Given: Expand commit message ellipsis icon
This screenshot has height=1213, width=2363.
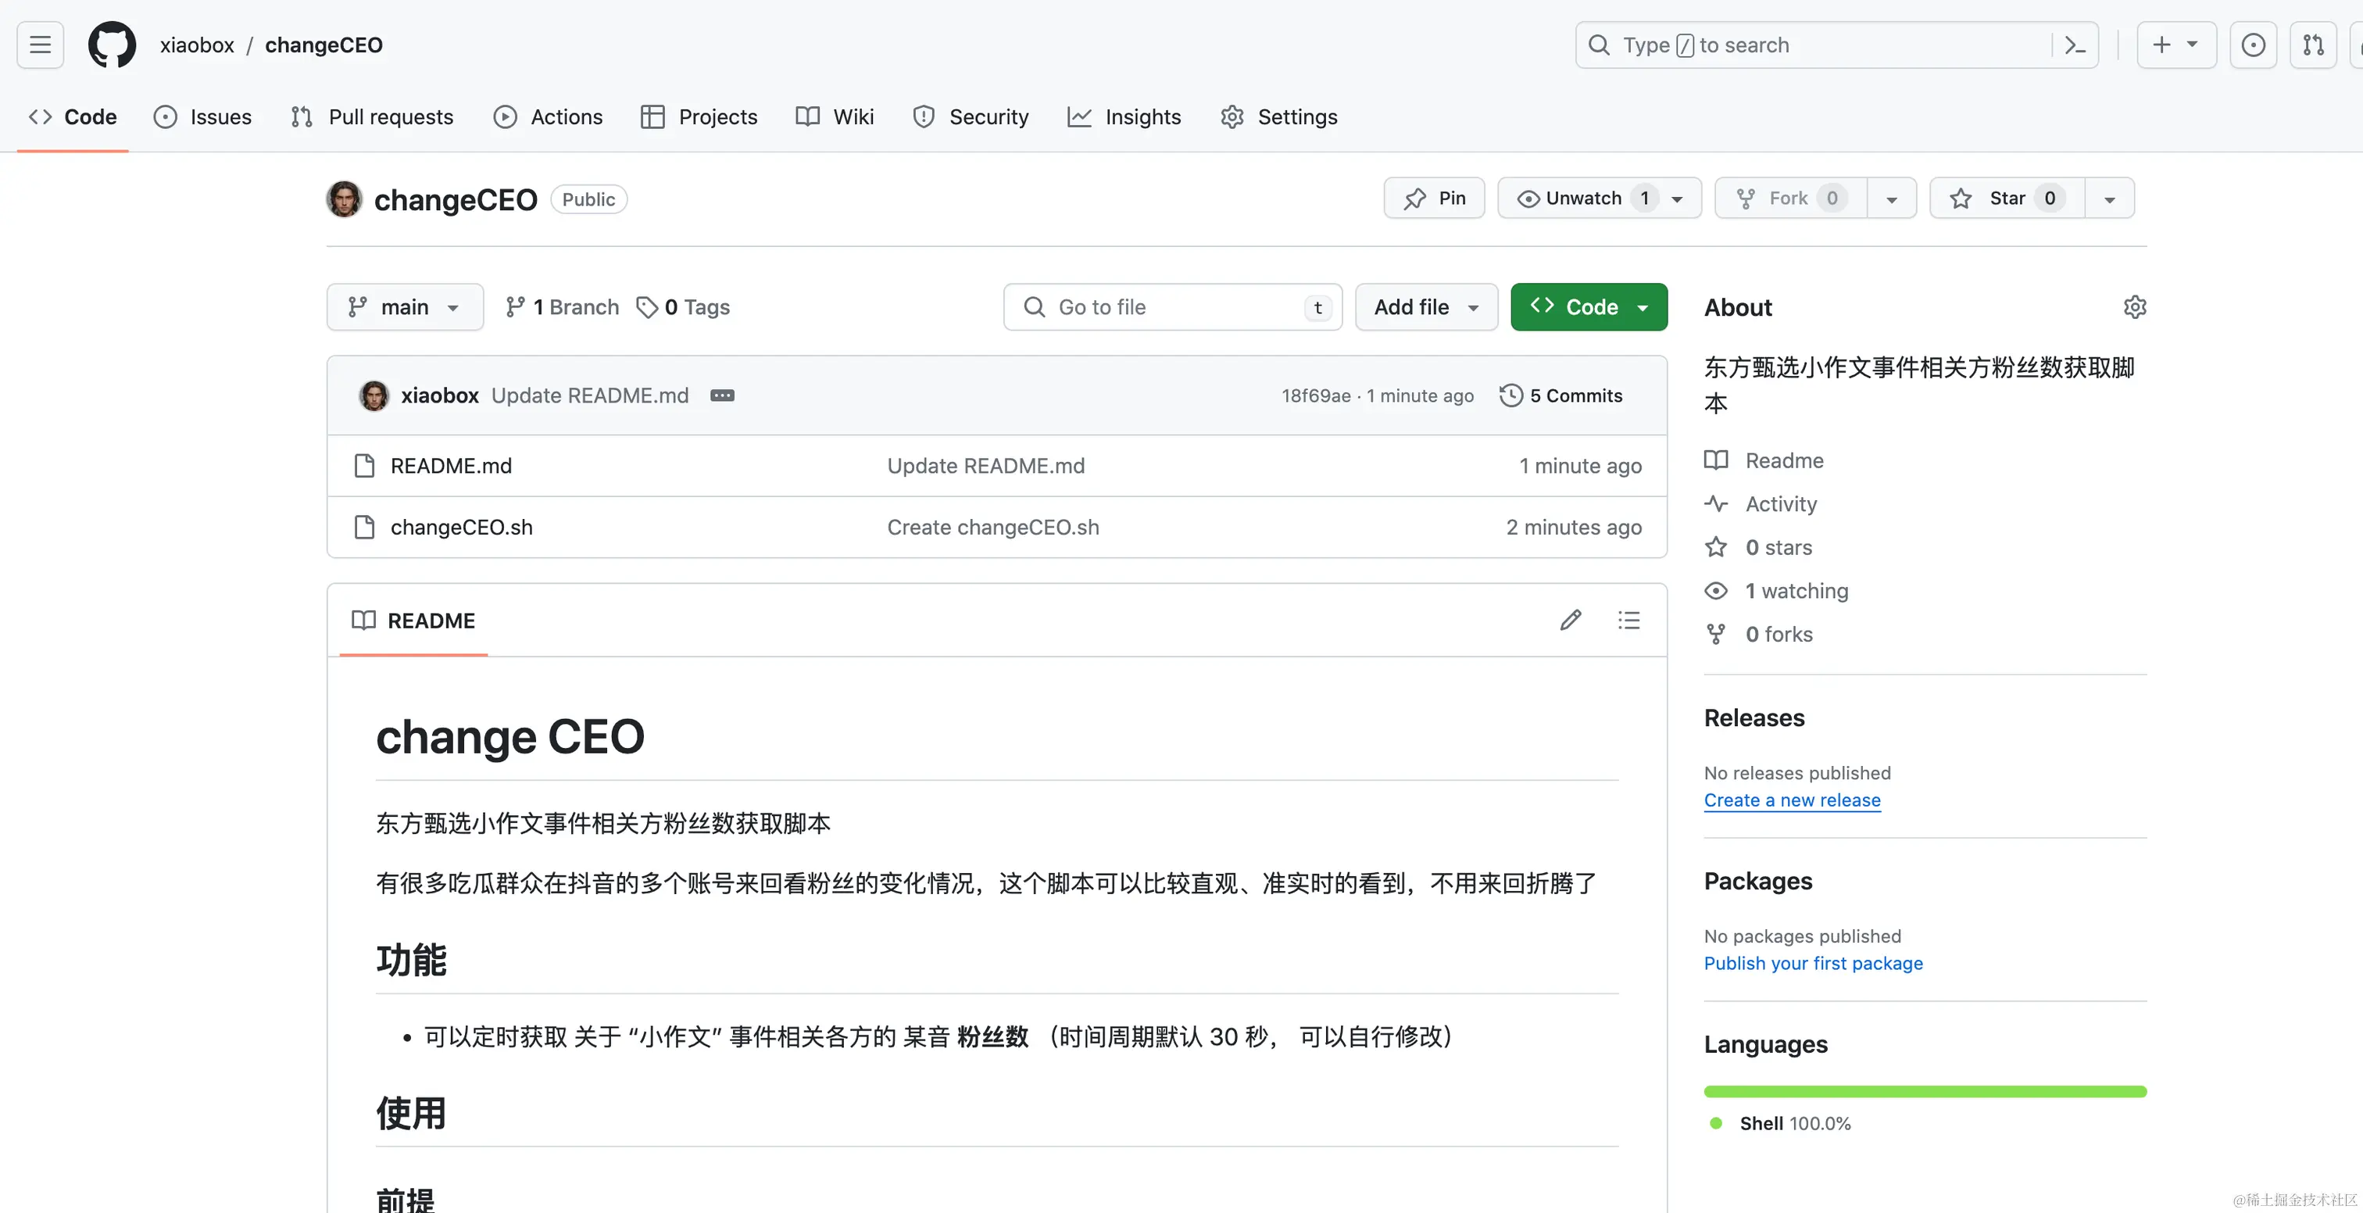Looking at the screenshot, I should (x=722, y=395).
